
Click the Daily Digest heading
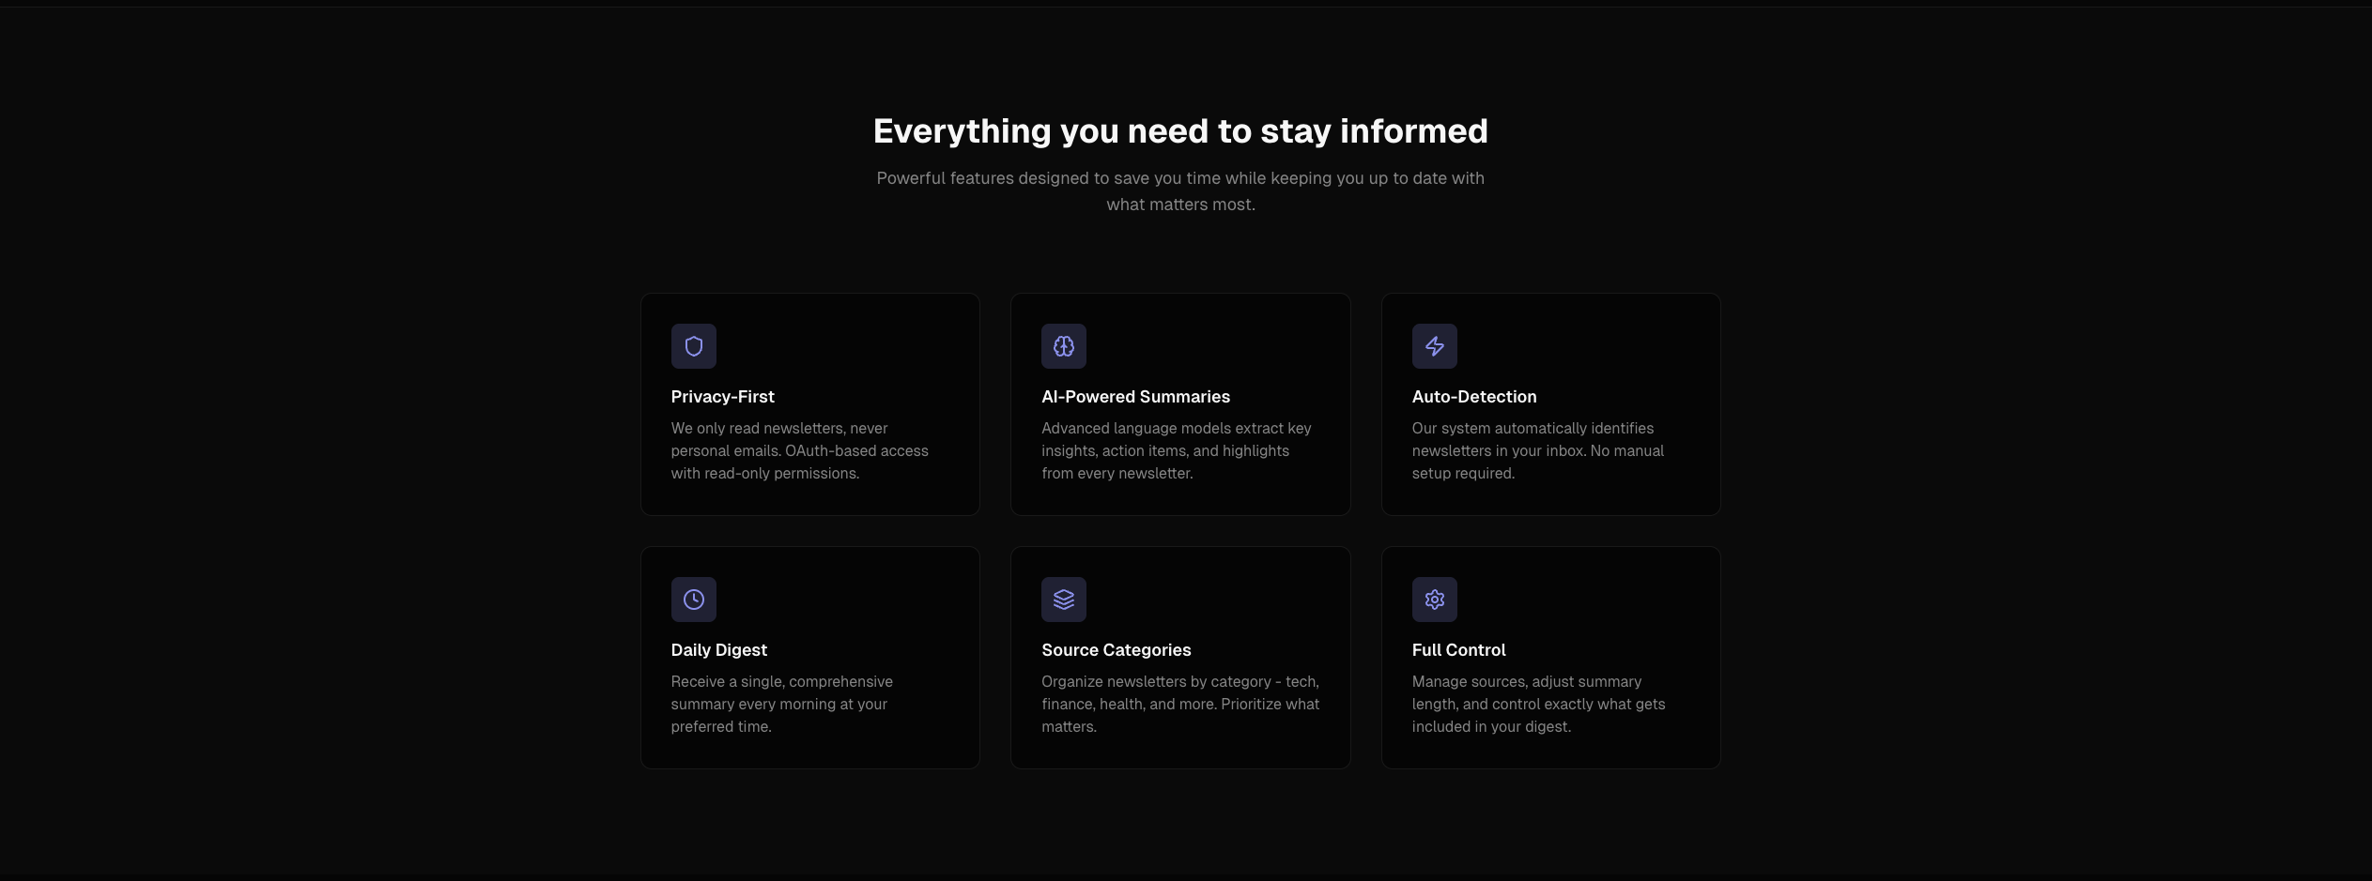click(718, 649)
